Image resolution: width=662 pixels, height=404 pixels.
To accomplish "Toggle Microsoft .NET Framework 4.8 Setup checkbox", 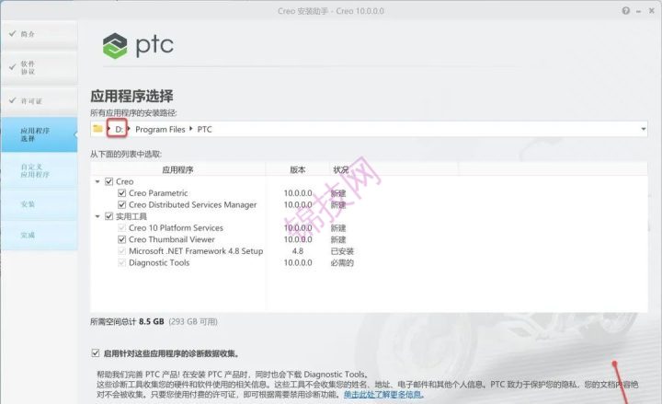I will (122, 251).
